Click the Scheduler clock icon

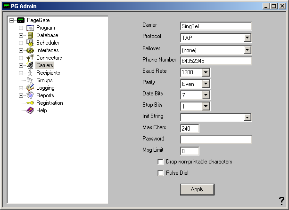[30, 43]
